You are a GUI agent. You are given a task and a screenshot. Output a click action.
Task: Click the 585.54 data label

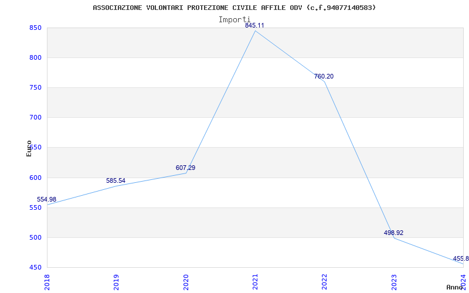[x=115, y=180]
